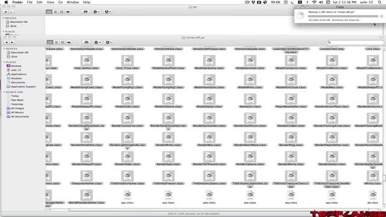Open the Edit menu
The height and width of the screenshot is (217, 386).
(39, 2)
